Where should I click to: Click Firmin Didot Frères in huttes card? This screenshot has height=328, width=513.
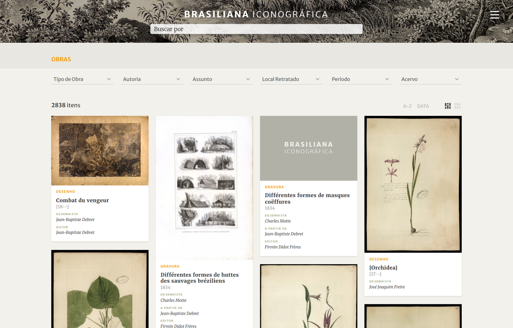pyautogui.click(x=179, y=326)
